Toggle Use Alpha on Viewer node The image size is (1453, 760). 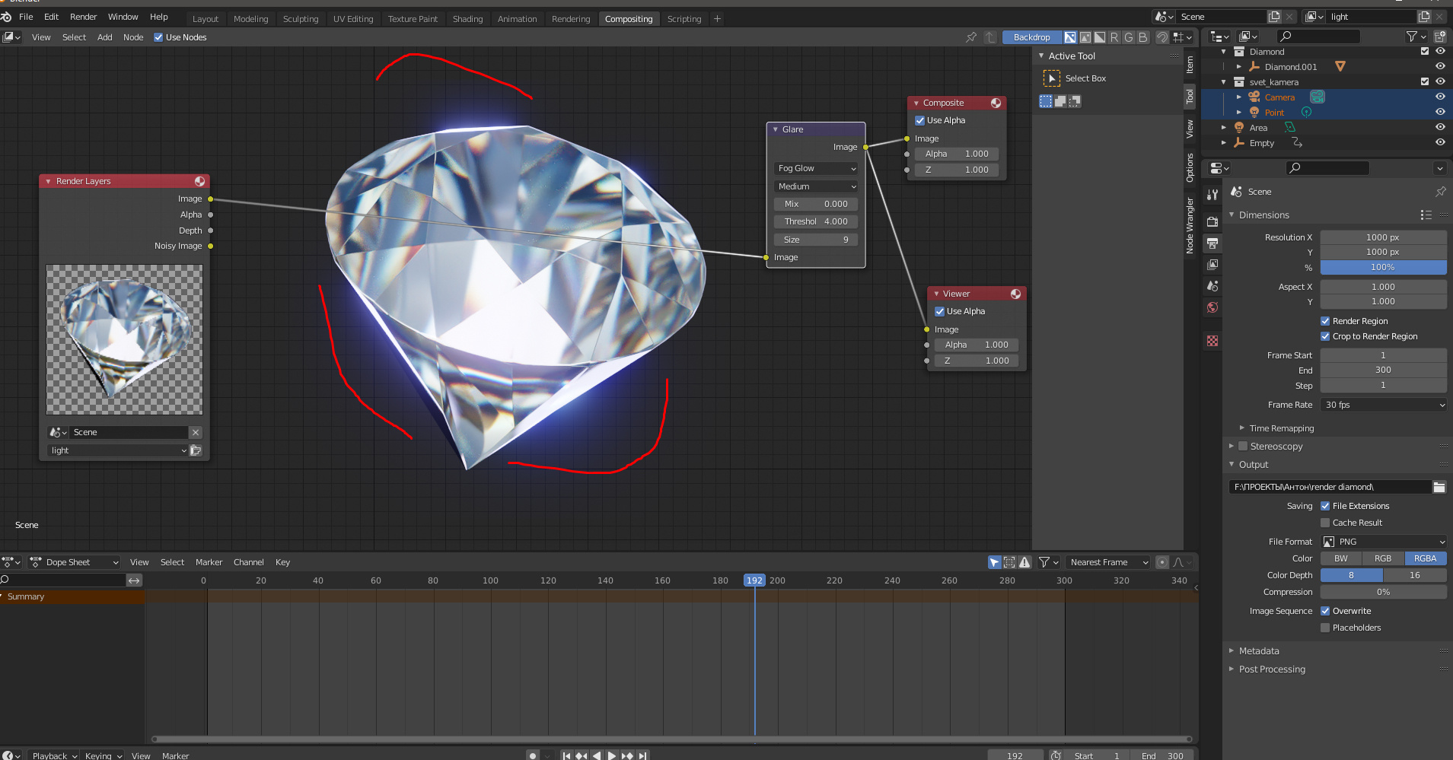click(940, 311)
